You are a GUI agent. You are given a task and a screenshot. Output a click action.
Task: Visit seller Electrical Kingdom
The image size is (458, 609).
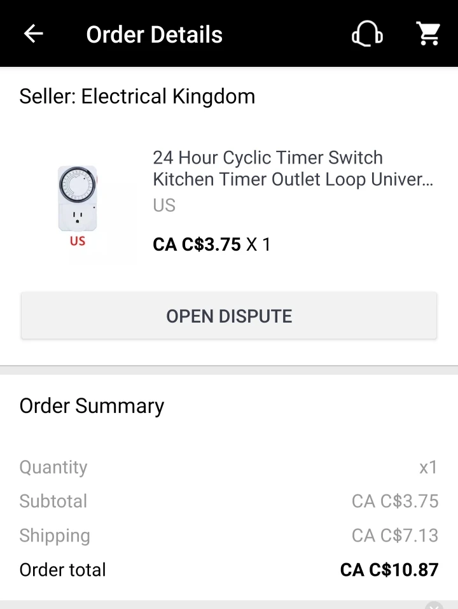click(x=137, y=97)
